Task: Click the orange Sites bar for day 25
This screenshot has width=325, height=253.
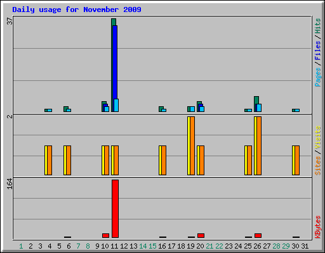Action: coord(249,160)
